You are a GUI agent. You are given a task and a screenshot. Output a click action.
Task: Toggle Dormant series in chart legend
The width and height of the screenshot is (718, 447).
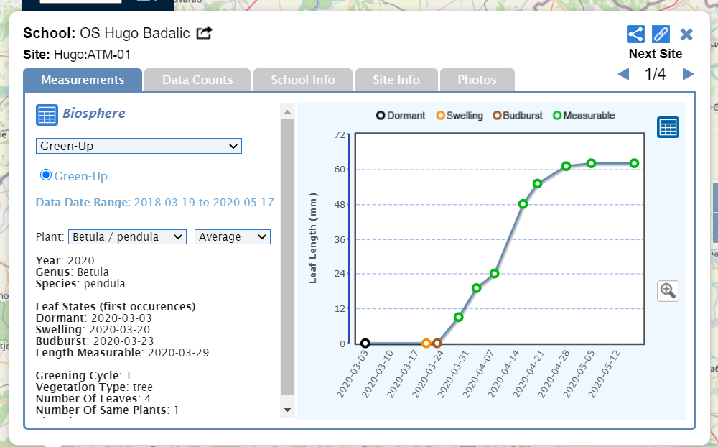click(x=401, y=116)
